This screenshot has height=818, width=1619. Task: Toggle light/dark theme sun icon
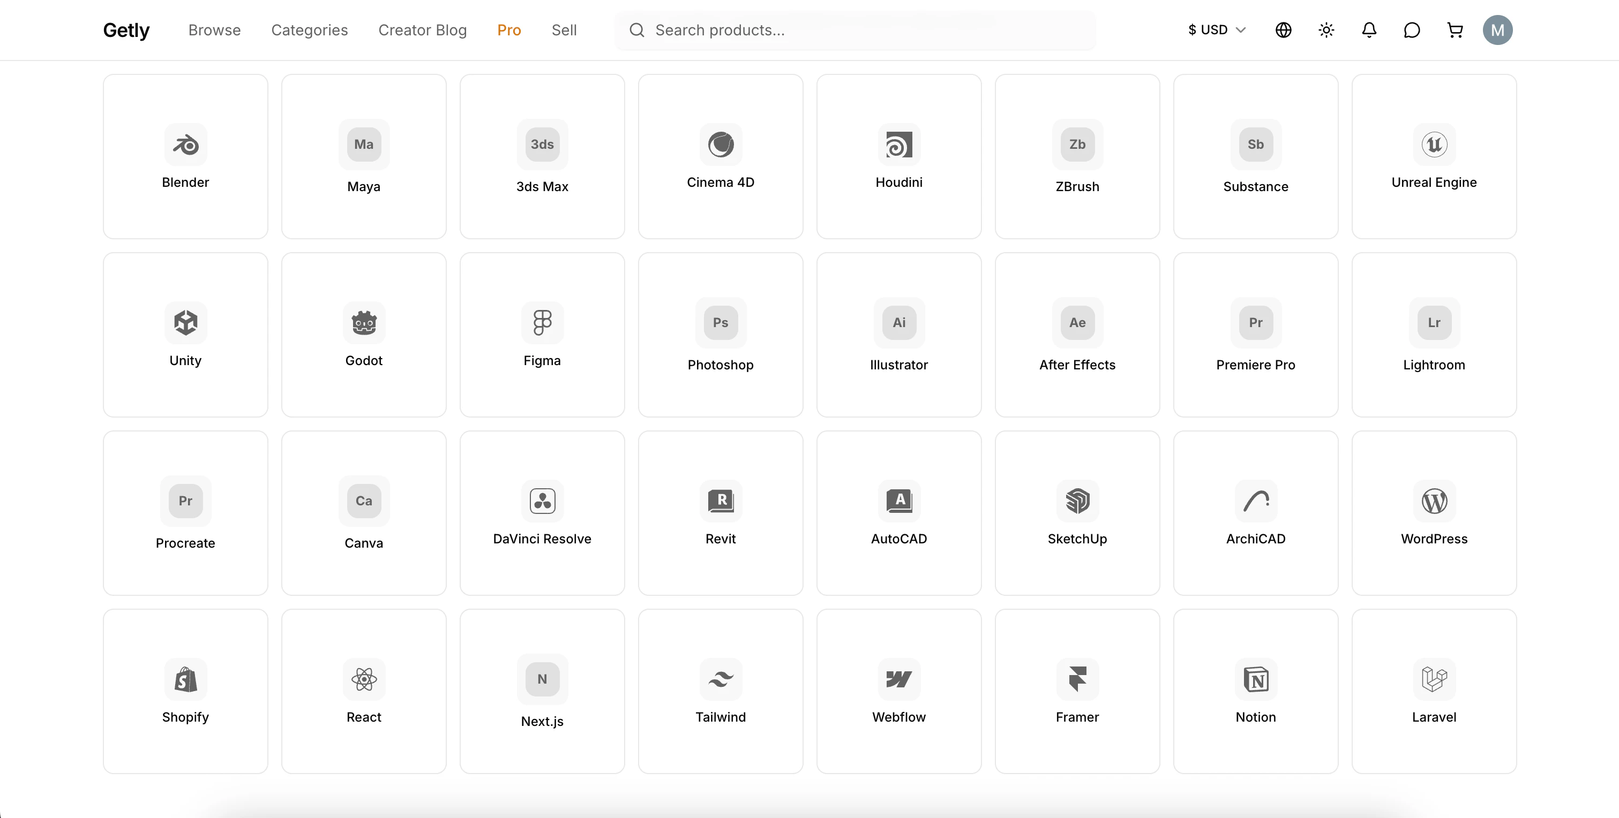pos(1326,30)
